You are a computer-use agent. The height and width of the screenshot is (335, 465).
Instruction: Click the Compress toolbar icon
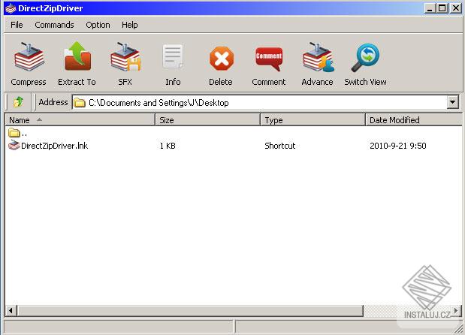[29, 56]
